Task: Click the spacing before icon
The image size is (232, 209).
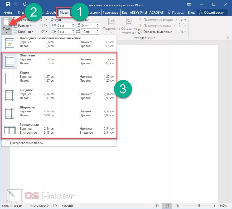Action: 78,25
